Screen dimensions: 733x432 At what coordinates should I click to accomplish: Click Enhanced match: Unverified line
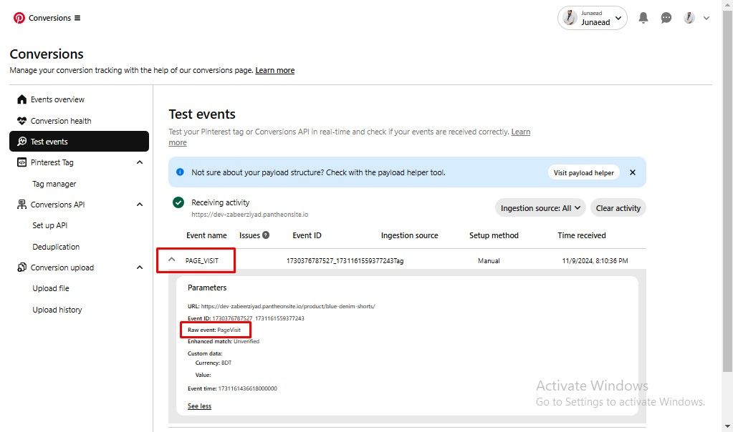pyautogui.click(x=224, y=341)
